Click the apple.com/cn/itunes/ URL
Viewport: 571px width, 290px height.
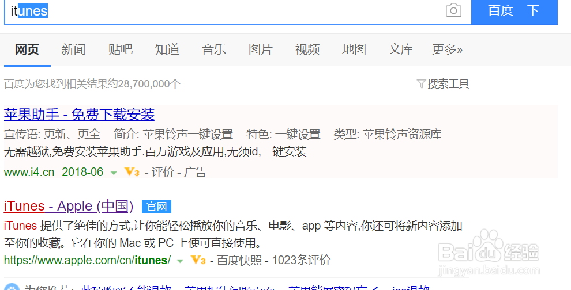point(87,260)
